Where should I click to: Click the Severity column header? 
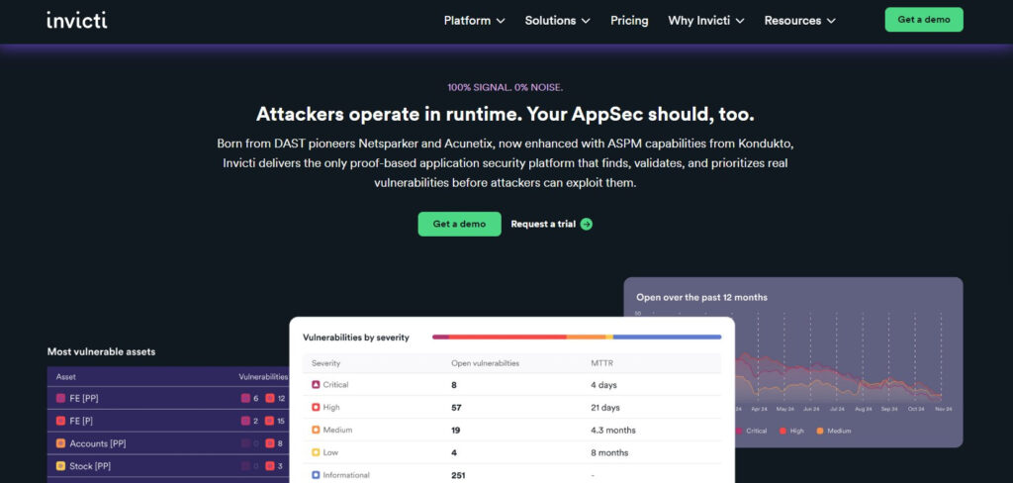[x=325, y=363]
